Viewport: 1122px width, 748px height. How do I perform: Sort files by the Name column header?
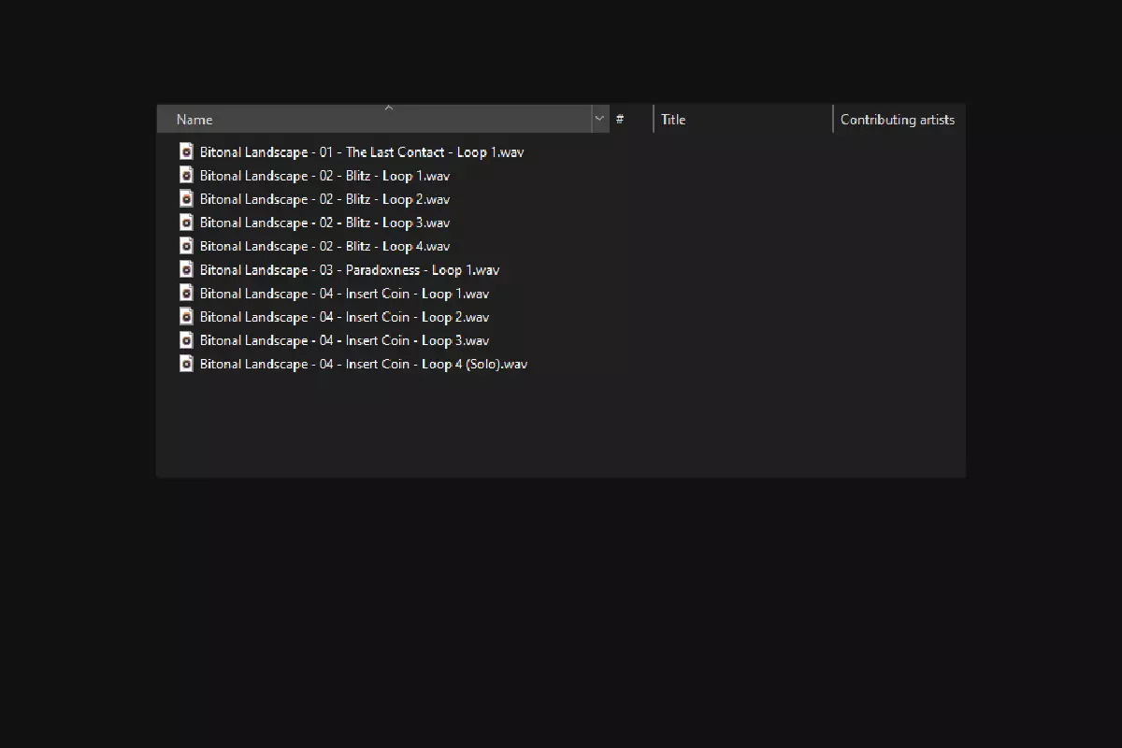pos(374,119)
